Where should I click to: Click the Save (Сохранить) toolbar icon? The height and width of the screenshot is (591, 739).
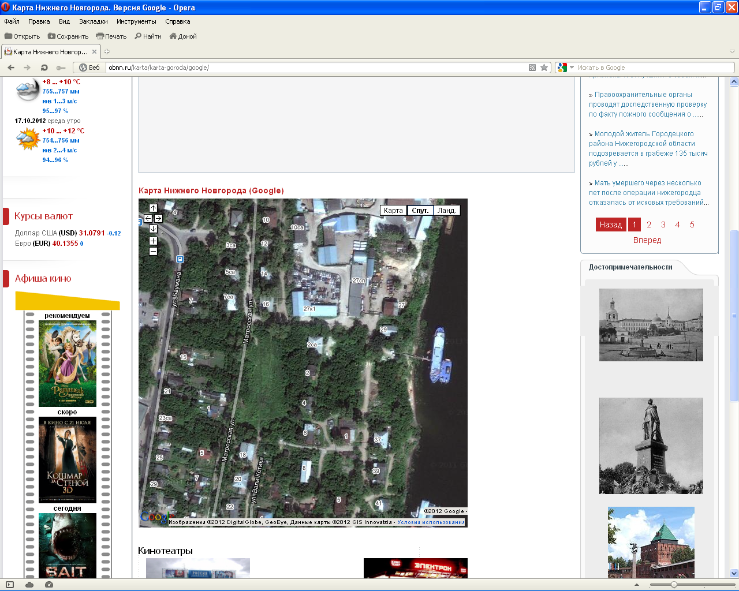(51, 36)
